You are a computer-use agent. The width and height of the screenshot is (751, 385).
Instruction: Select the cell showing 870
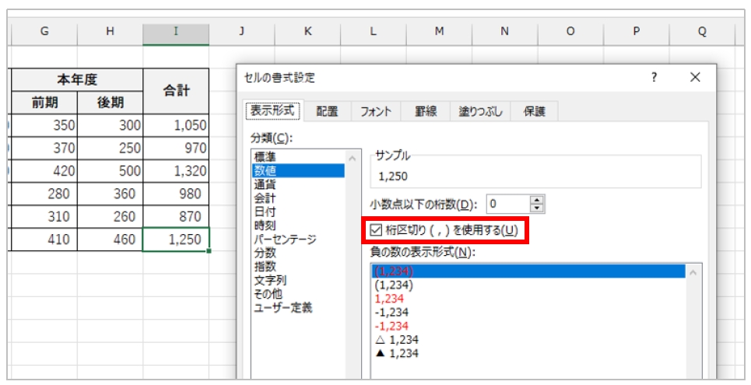coord(176,216)
